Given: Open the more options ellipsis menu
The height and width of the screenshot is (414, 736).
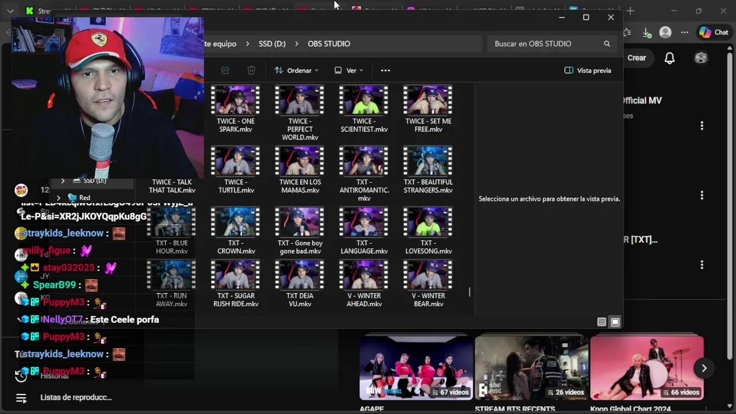Looking at the screenshot, I should click(385, 70).
